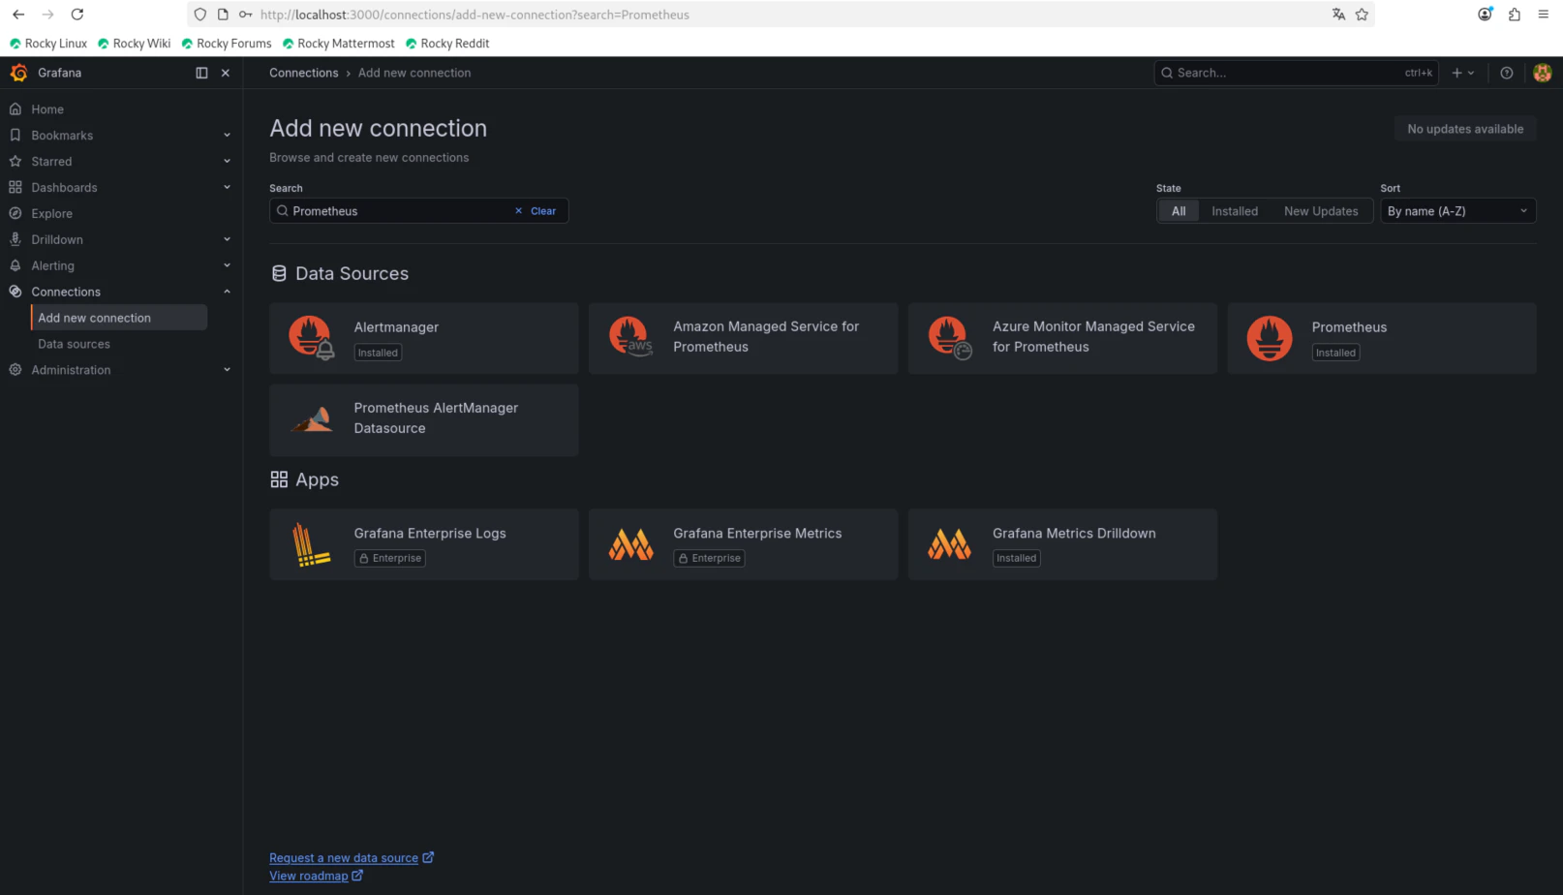The width and height of the screenshot is (1563, 895).
Task: Open Rocky Forums bookmark
Action: [x=227, y=44]
